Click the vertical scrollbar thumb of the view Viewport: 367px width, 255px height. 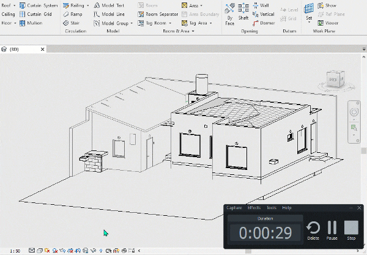pyautogui.click(x=364, y=151)
